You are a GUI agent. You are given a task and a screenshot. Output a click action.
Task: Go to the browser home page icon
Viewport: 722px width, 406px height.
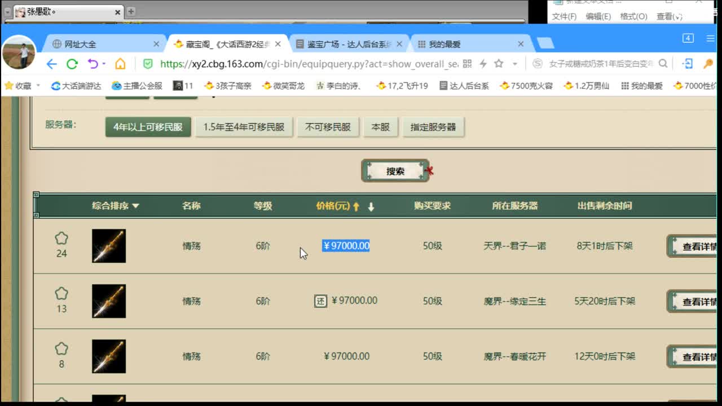pyautogui.click(x=120, y=64)
